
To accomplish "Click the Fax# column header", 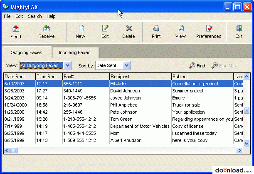I will (x=86, y=76).
